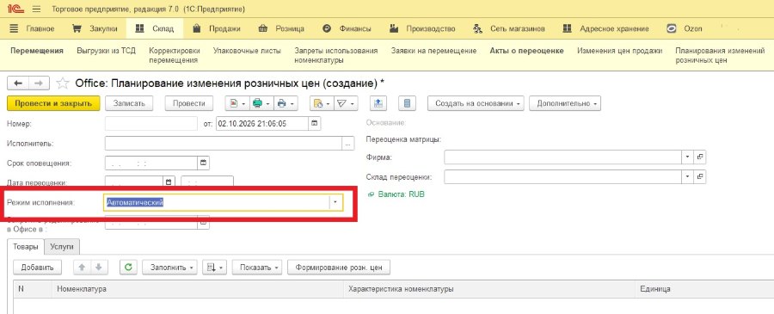Click the Валюта: RUB link
The width and height of the screenshot is (774, 314).
coord(401,194)
